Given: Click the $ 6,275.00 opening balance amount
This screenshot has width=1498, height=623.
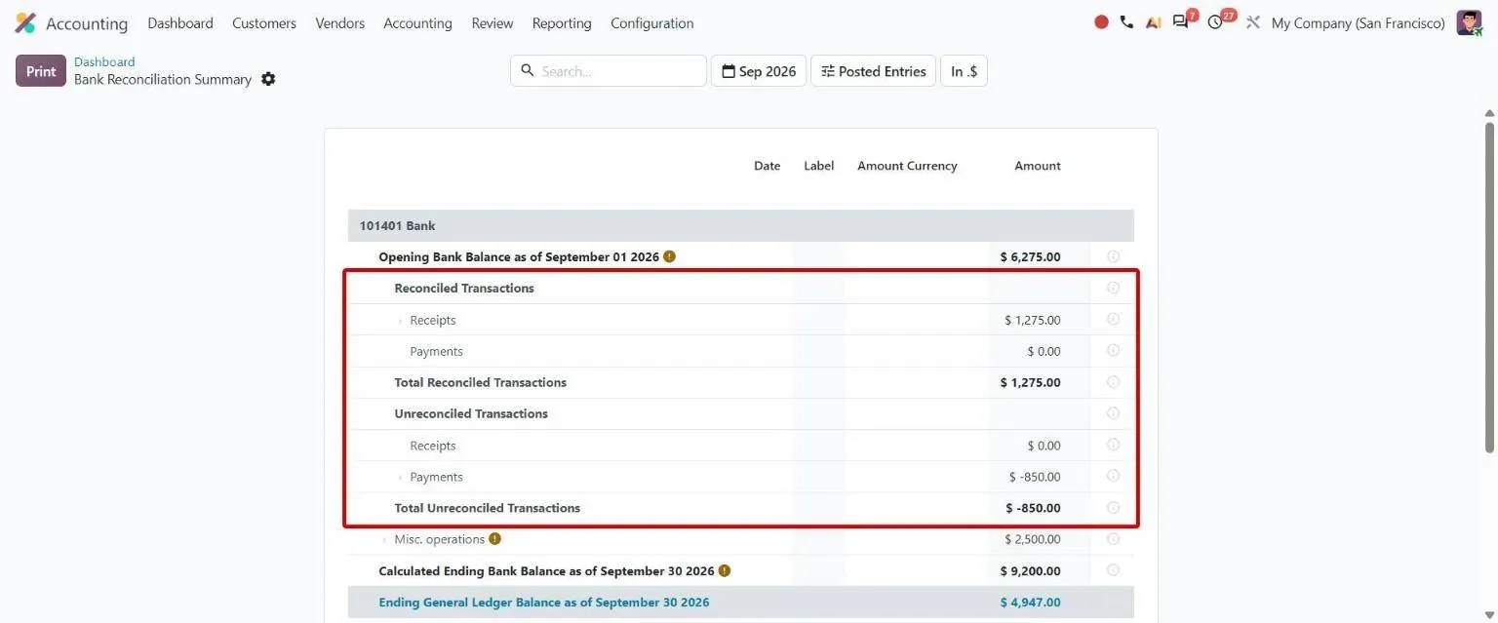Looking at the screenshot, I should click(x=1031, y=257).
